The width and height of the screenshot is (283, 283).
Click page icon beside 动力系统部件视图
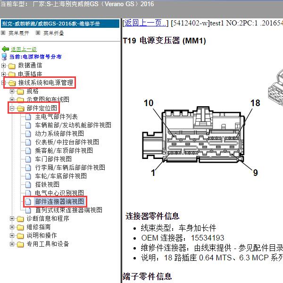pos(28,134)
